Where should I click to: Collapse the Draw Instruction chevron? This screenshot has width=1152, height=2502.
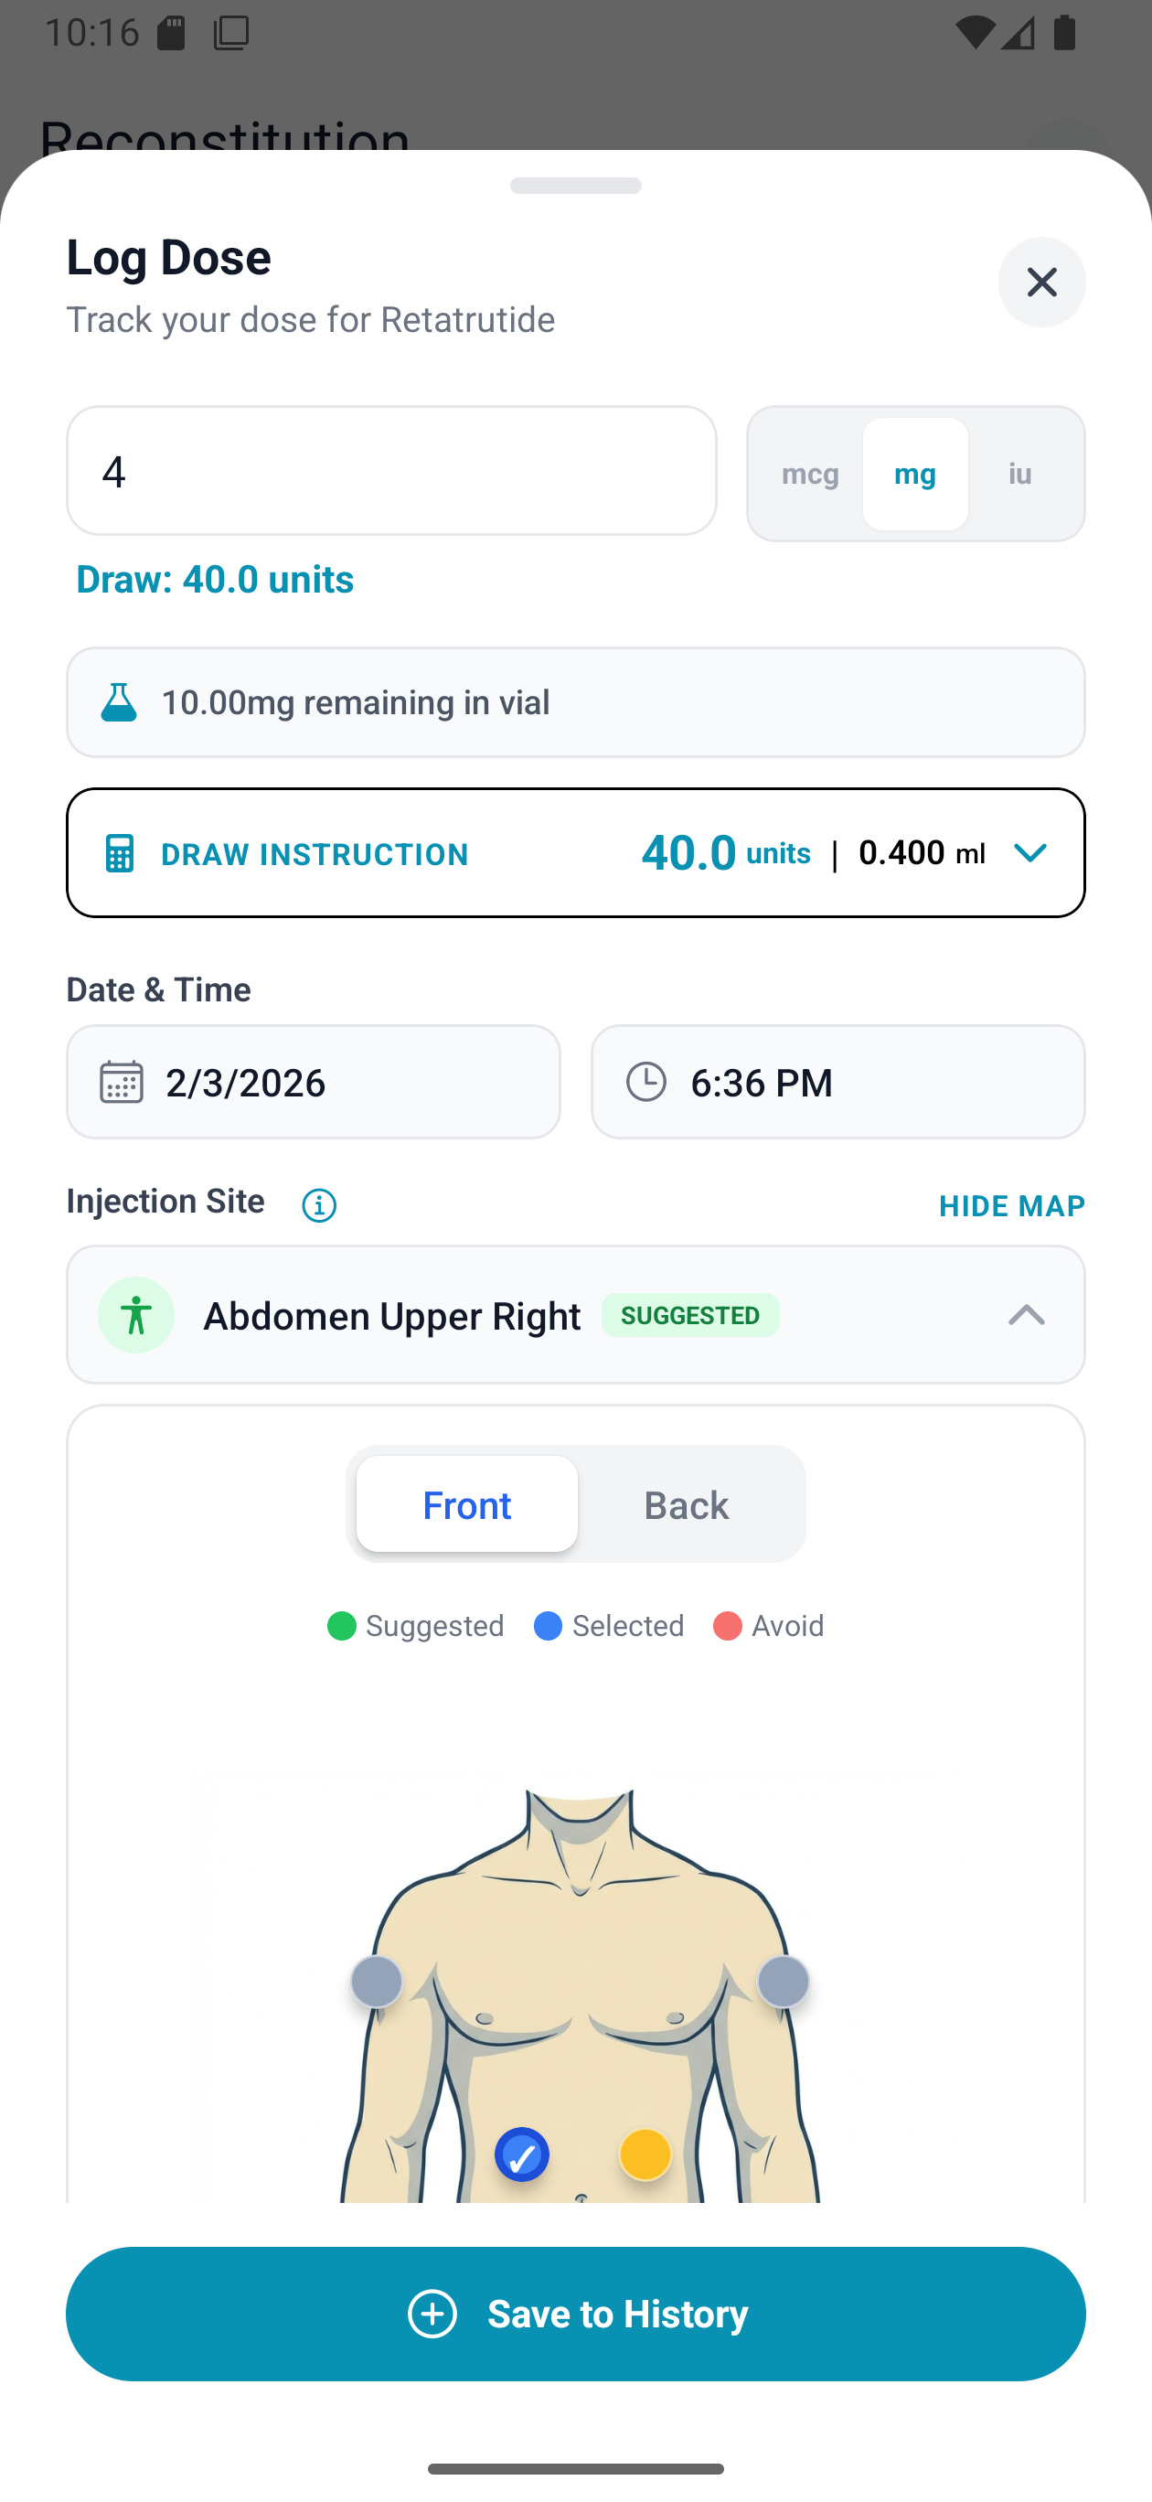1029,853
